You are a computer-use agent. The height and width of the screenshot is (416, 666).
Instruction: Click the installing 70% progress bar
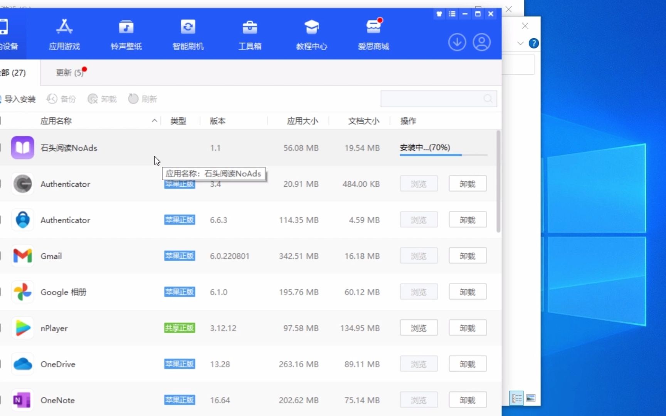pyautogui.click(x=443, y=155)
